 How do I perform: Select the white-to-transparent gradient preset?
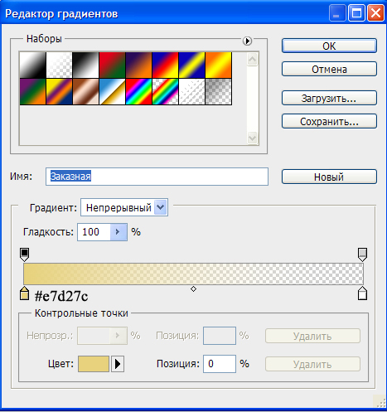click(59, 65)
